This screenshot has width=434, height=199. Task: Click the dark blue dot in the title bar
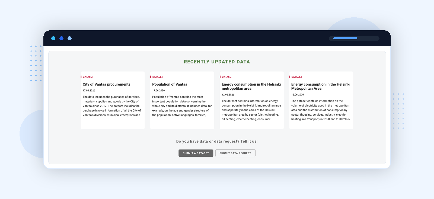pyautogui.click(x=62, y=38)
